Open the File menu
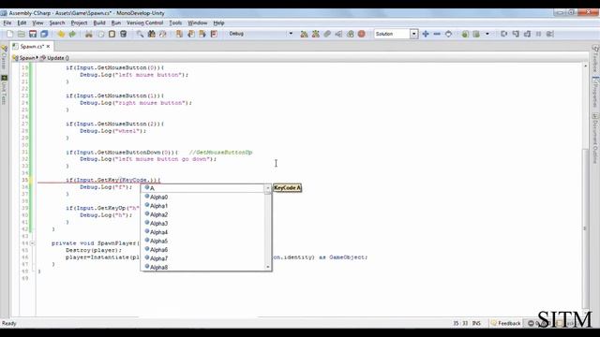Viewport: 600px width, 337px height. coord(7,22)
